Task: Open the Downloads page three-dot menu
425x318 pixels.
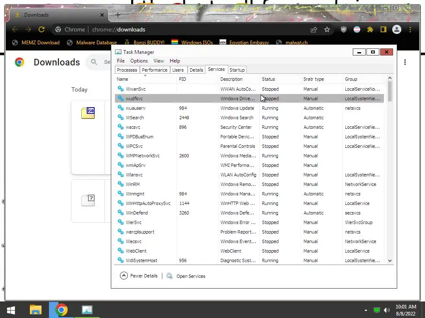Action: [x=405, y=62]
